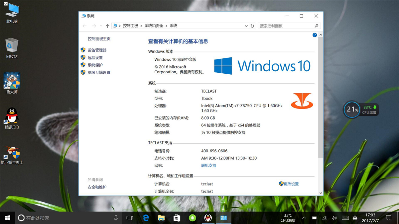The height and width of the screenshot is (224, 399).
Task: Show hidden icons in the system tray
Action: coord(304,217)
